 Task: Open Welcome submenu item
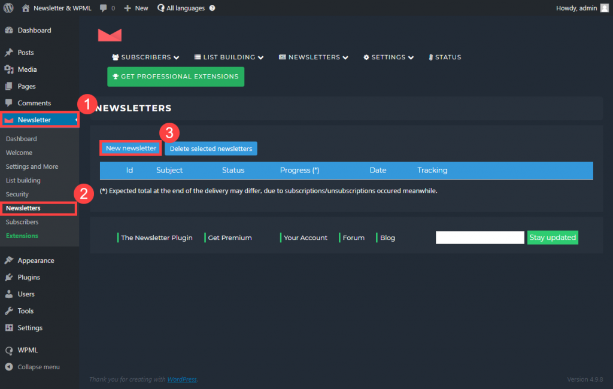(x=19, y=153)
